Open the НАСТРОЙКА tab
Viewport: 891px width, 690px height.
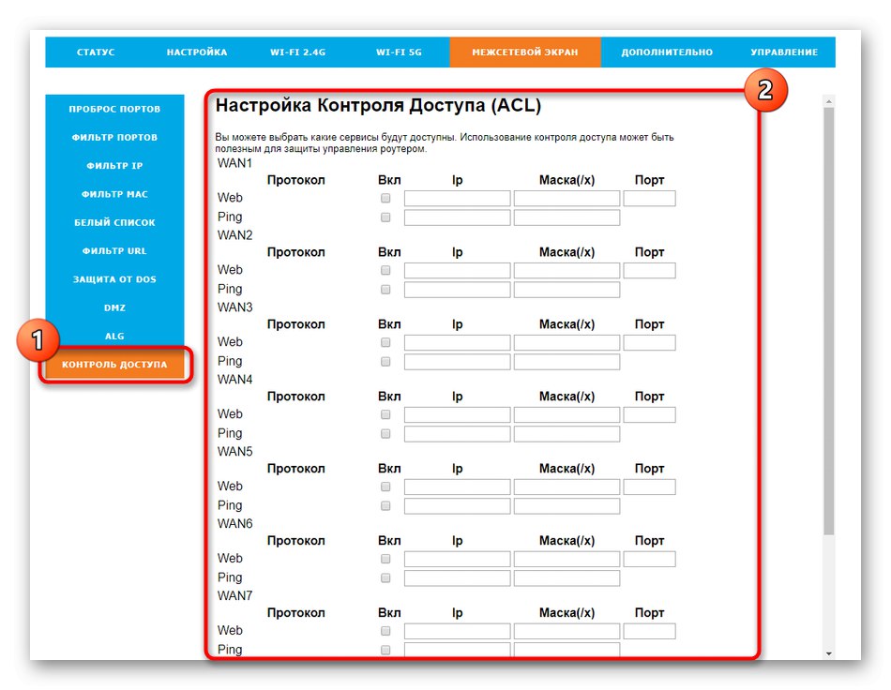point(197,52)
